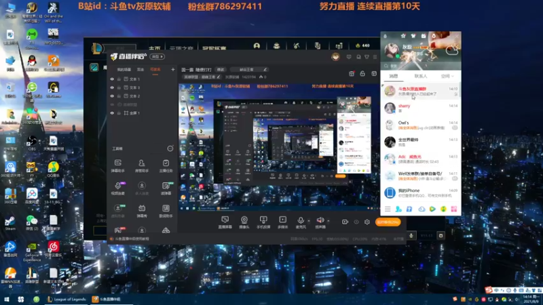
Task: Open the 主播任务 tool icon
Action: pyautogui.click(x=166, y=165)
